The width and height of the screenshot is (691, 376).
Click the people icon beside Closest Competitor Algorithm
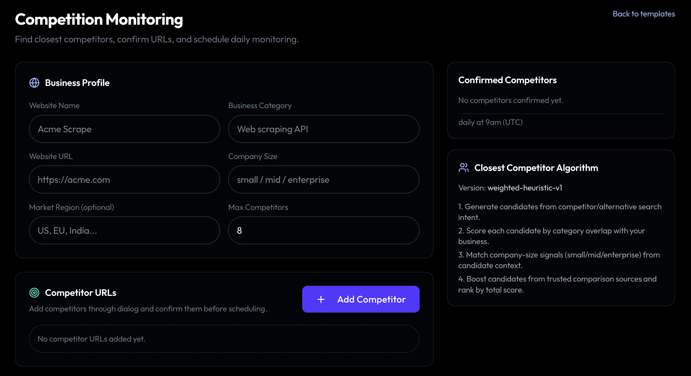[x=463, y=167]
